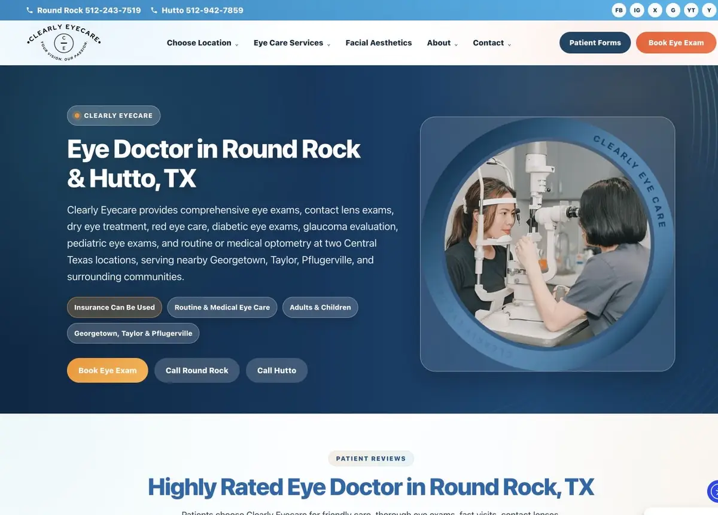Open the Y social icon
This screenshot has height=515, width=718.
point(709,10)
